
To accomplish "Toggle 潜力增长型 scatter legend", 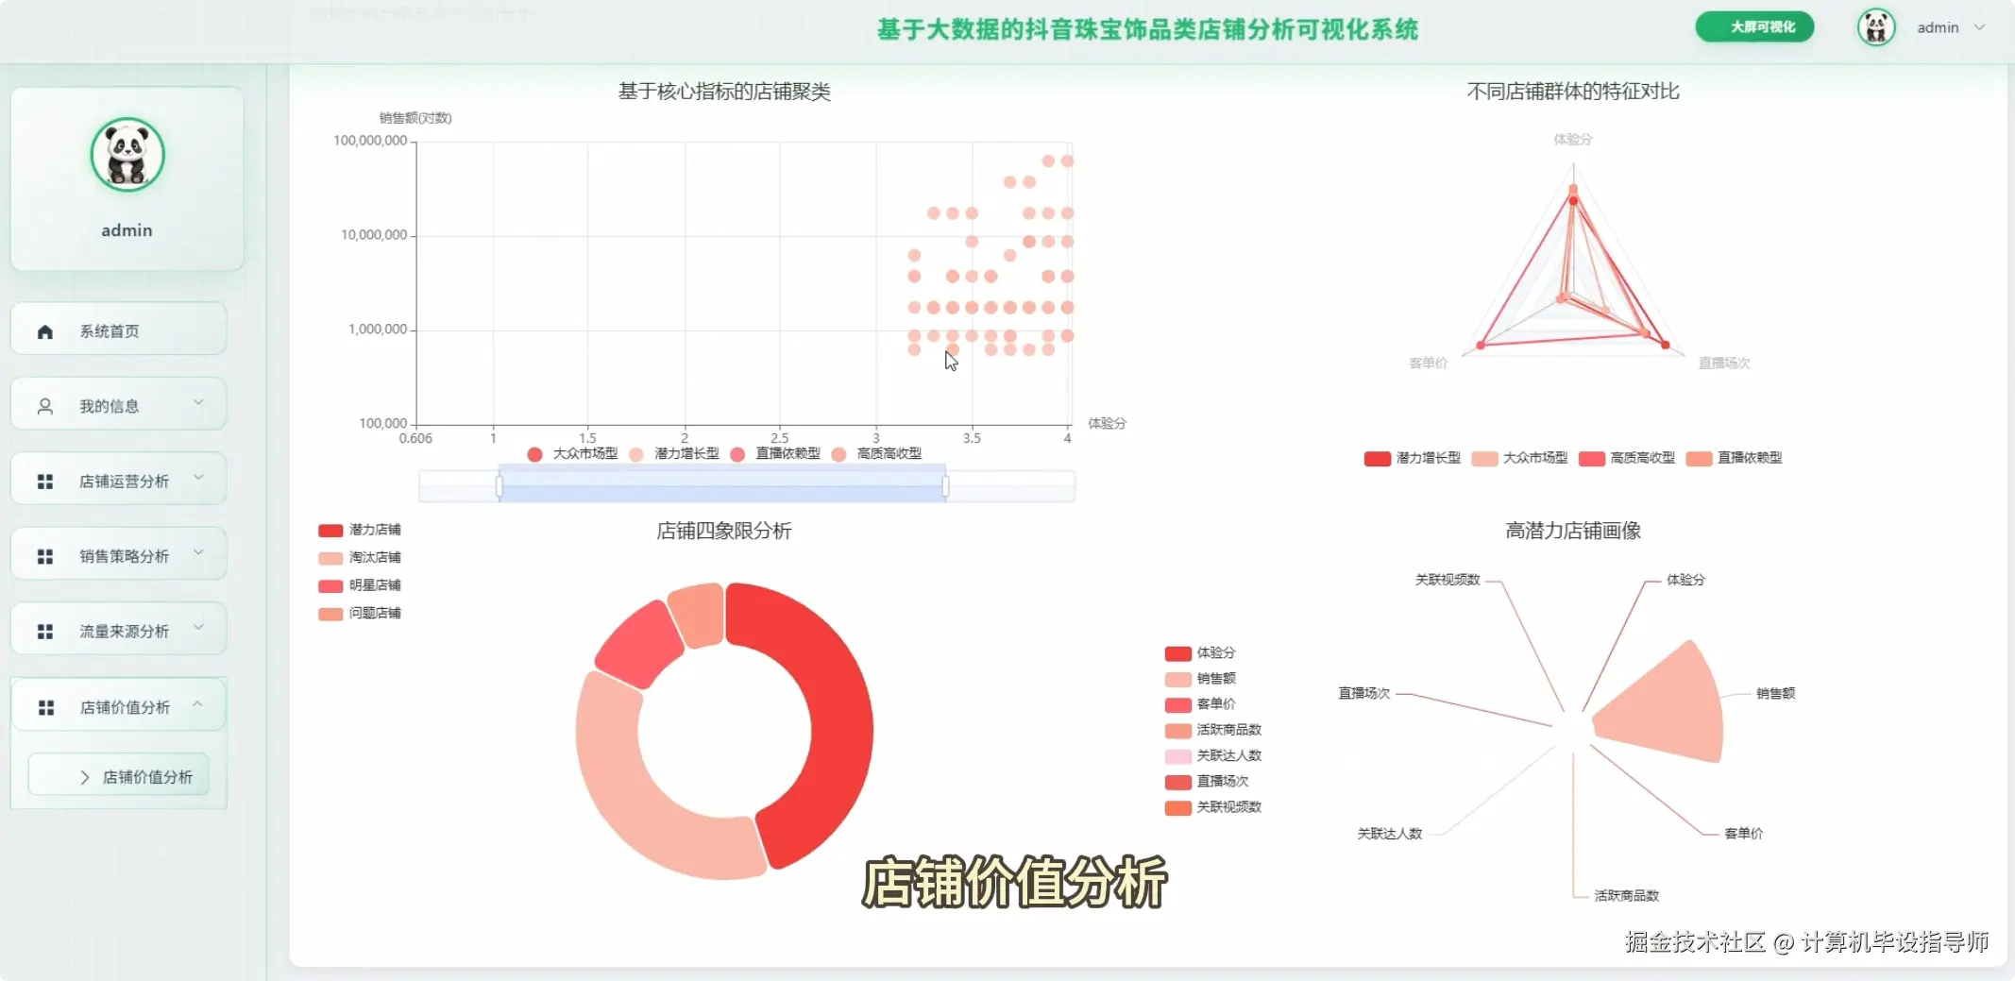I will [674, 454].
